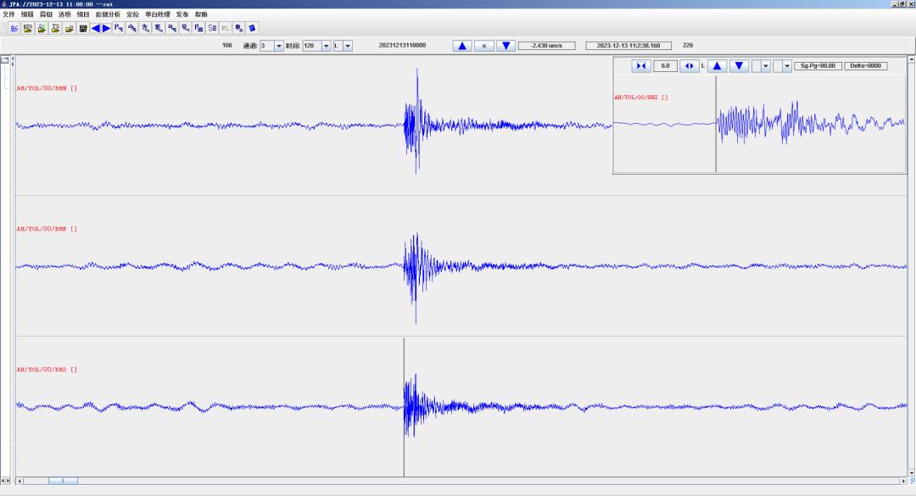Expand time axis in zoom panel
This screenshot has height=496, width=916.
[690, 66]
